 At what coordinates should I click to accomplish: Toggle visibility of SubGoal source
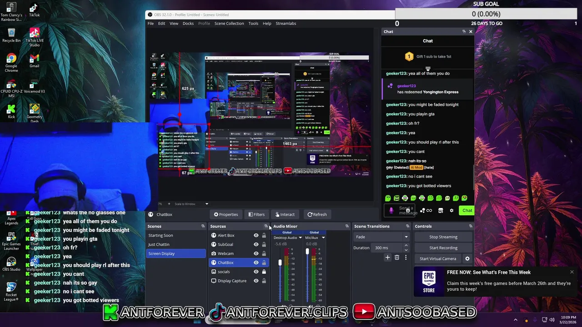tap(256, 244)
